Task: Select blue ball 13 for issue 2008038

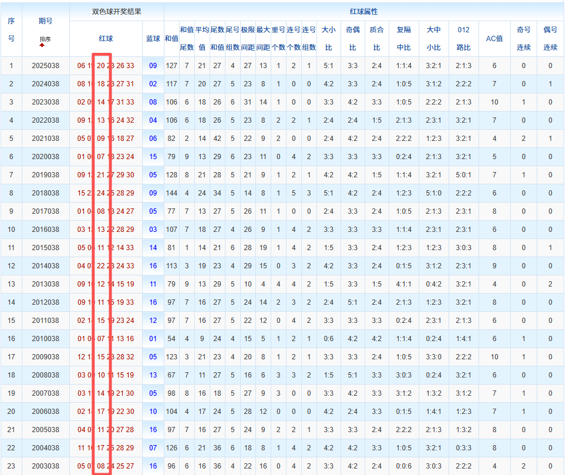Action: pos(153,375)
